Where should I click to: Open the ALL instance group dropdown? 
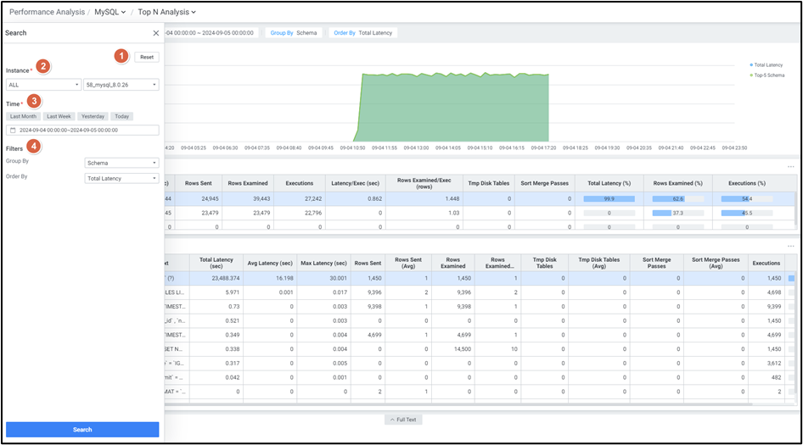click(x=43, y=85)
